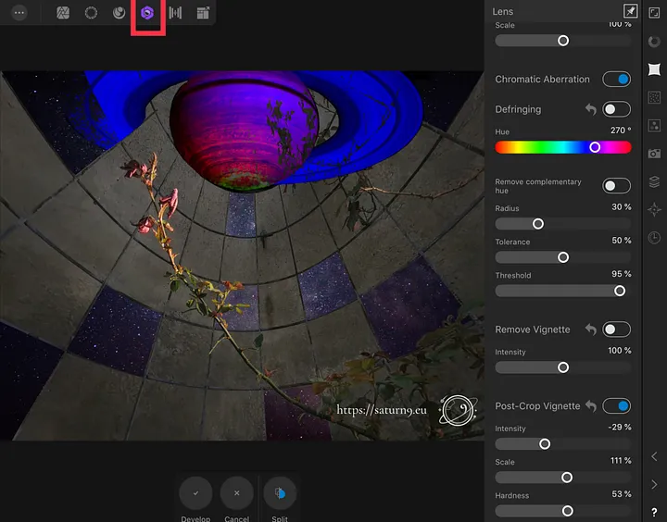Enable the Defringing toggle
This screenshot has height=522, width=667.
(x=616, y=109)
